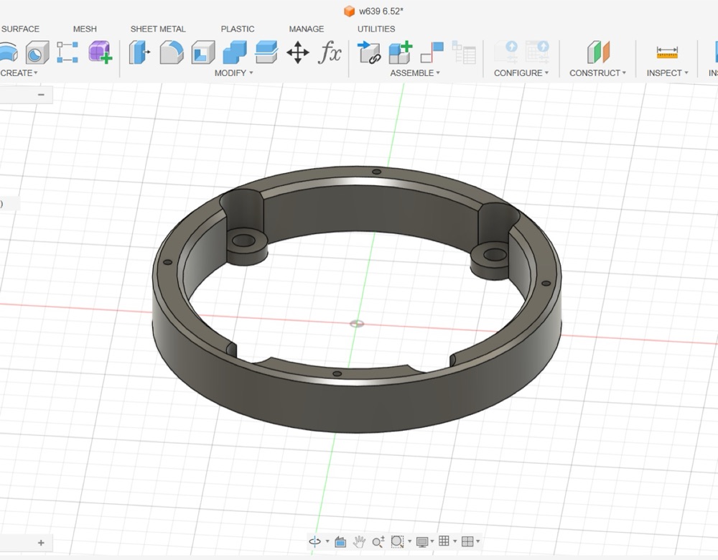Select the Press Pull tool
718x560 pixels.
[x=140, y=52]
